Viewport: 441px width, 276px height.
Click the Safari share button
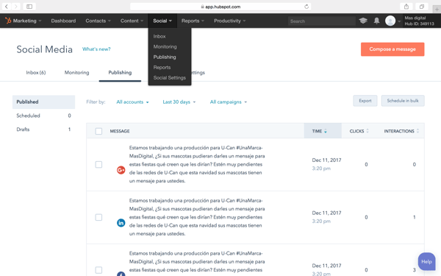[406, 7]
